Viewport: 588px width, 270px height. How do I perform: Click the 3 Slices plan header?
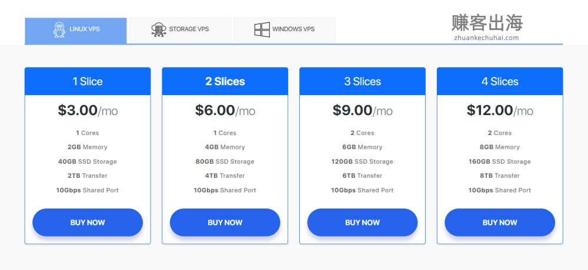(362, 82)
